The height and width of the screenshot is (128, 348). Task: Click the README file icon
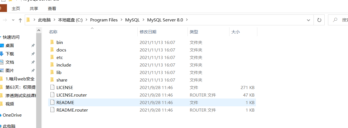coord(52,102)
